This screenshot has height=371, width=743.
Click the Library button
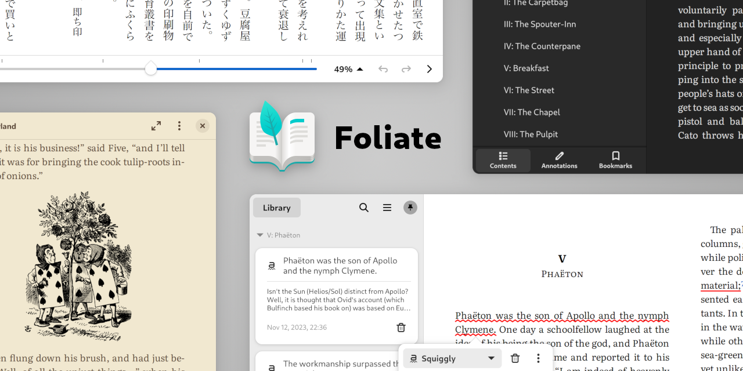[x=277, y=208]
